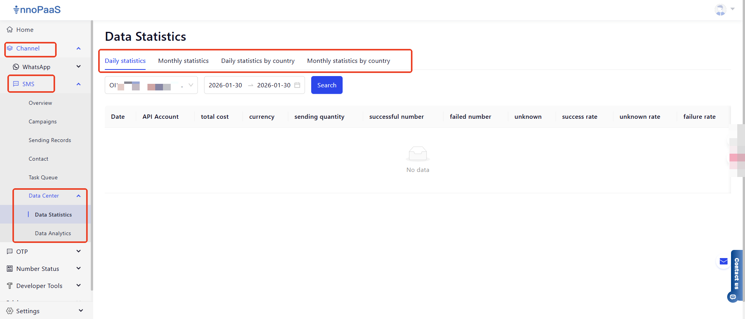The height and width of the screenshot is (319, 745).
Task: Open the user avatar menu
Action: (x=721, y=10)
